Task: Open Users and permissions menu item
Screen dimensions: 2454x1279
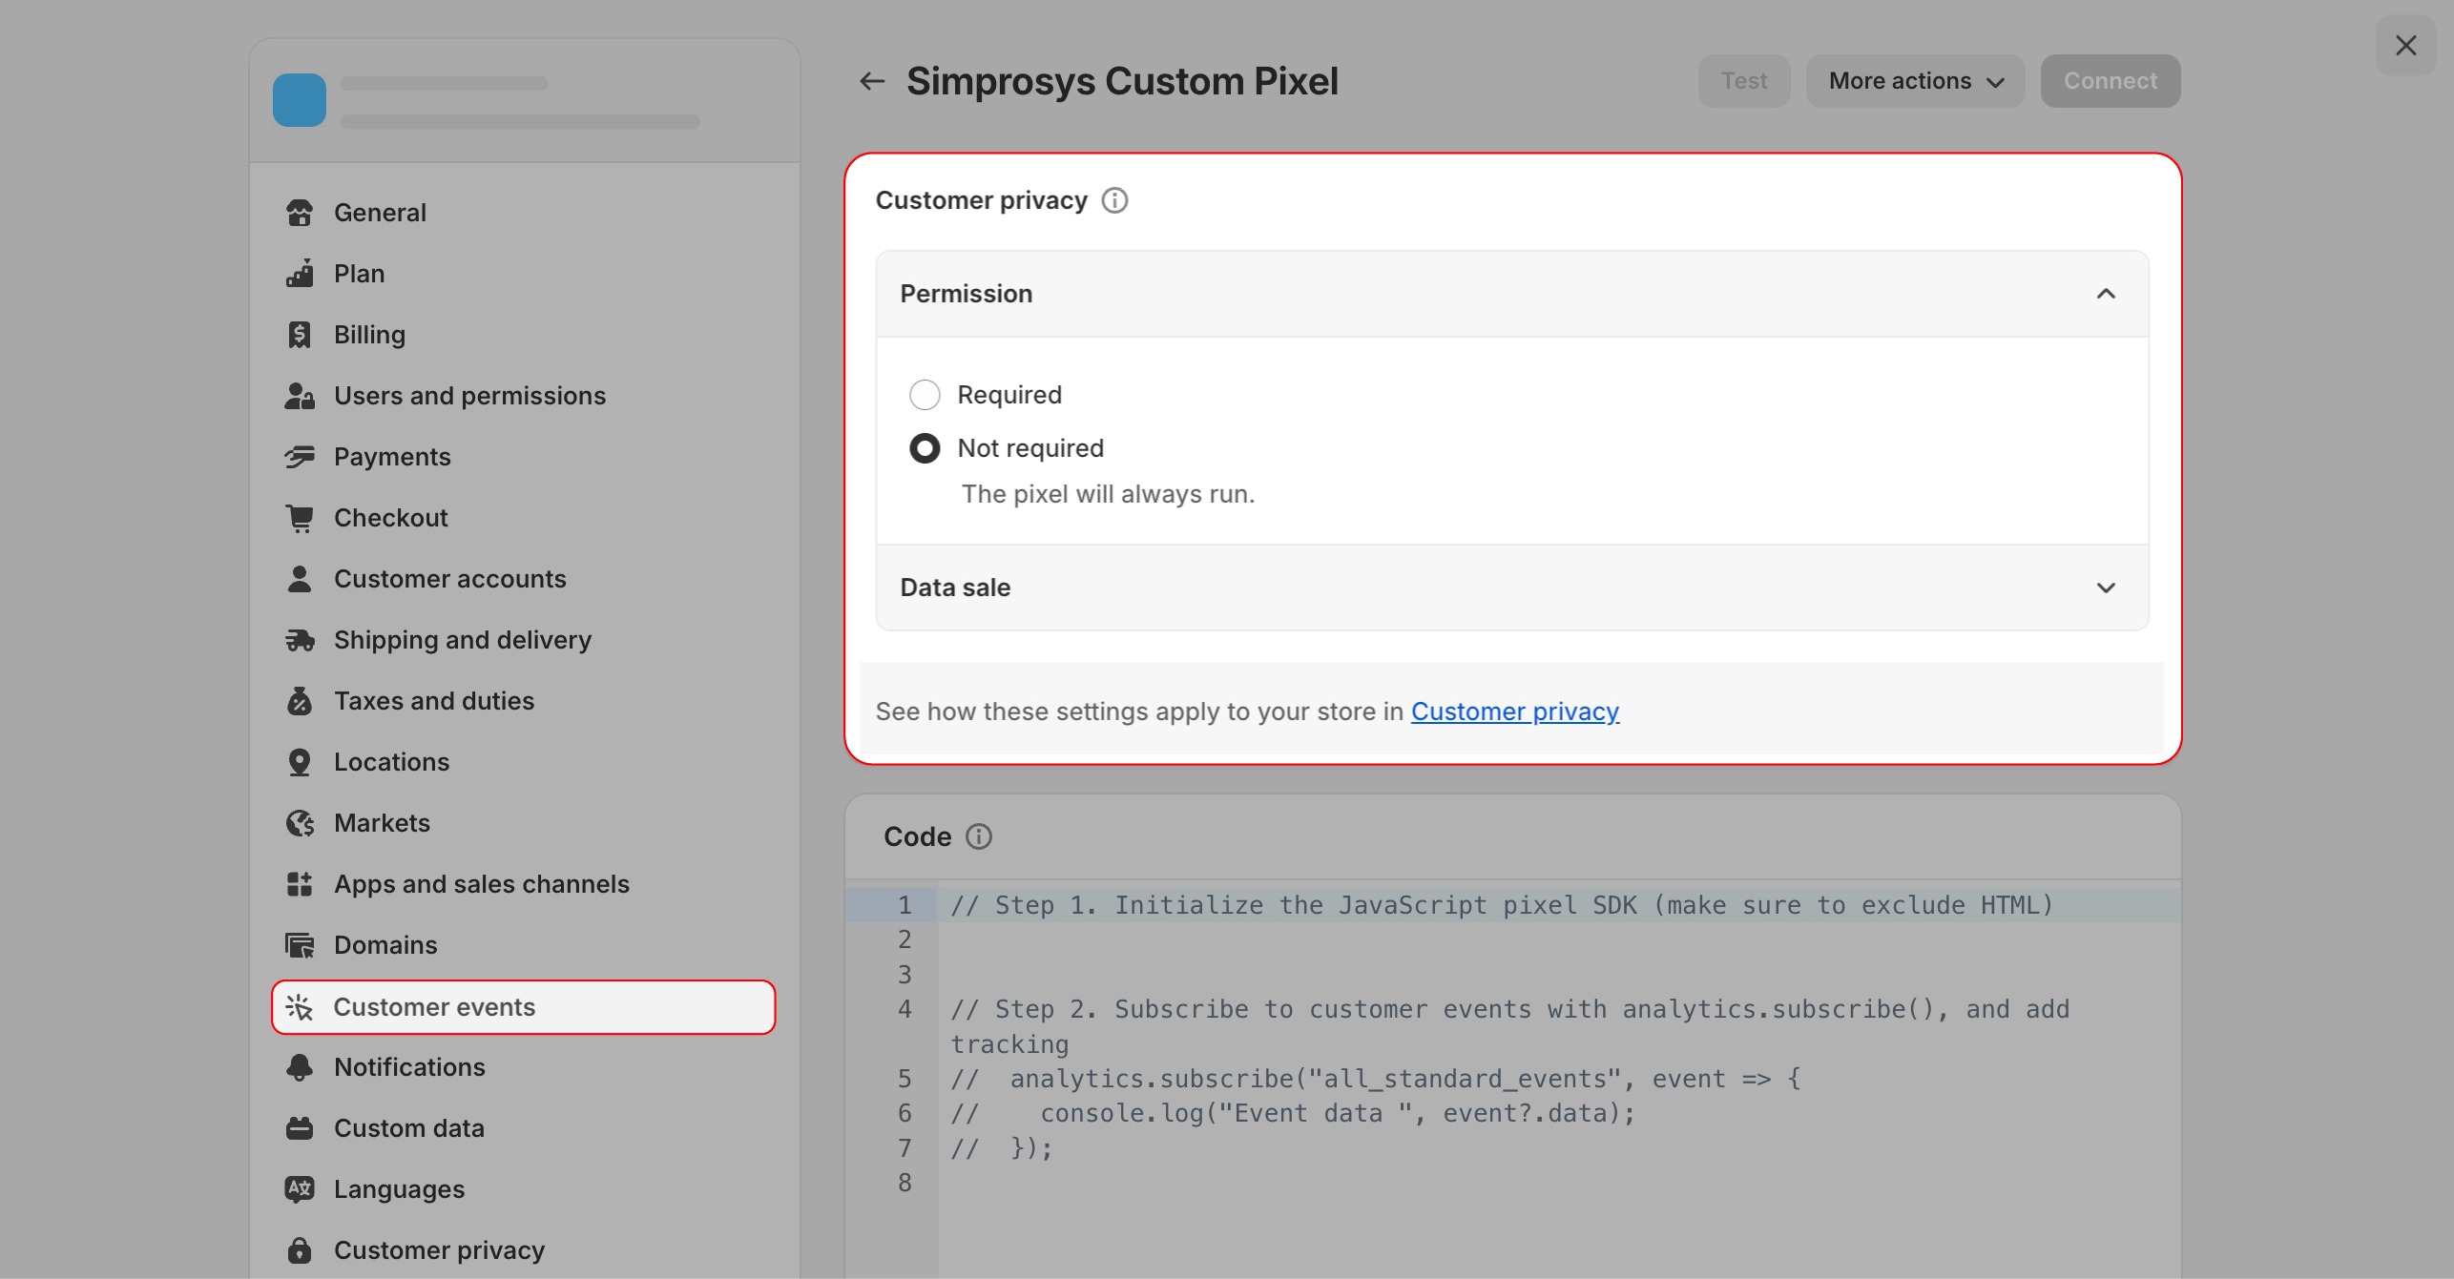Action: 524,396
